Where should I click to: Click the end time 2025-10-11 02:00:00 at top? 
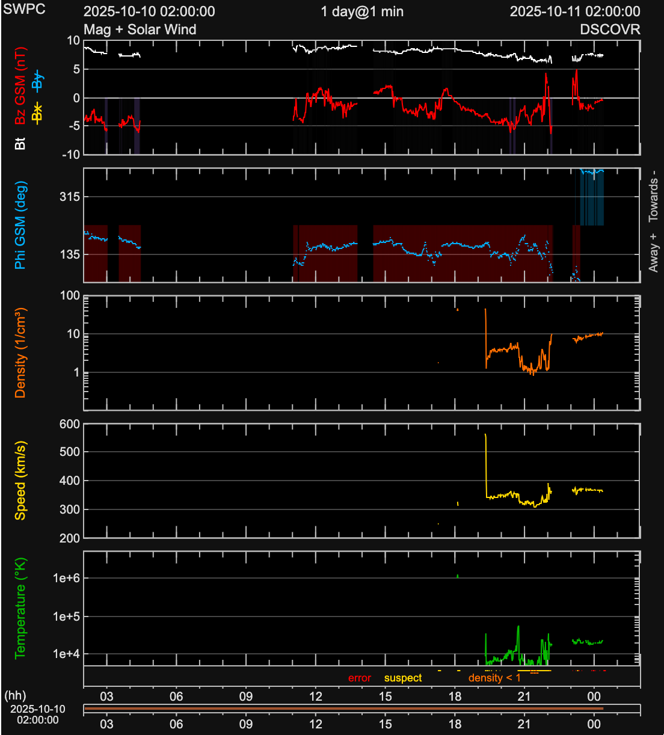pyautogui.click(x=575, y=11)
